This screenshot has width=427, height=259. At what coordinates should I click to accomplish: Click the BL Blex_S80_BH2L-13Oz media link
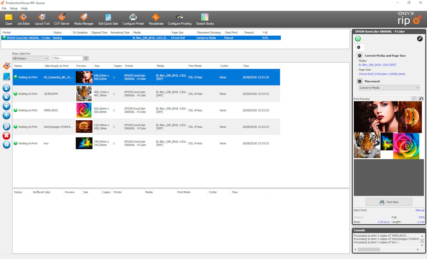[377, 65]
